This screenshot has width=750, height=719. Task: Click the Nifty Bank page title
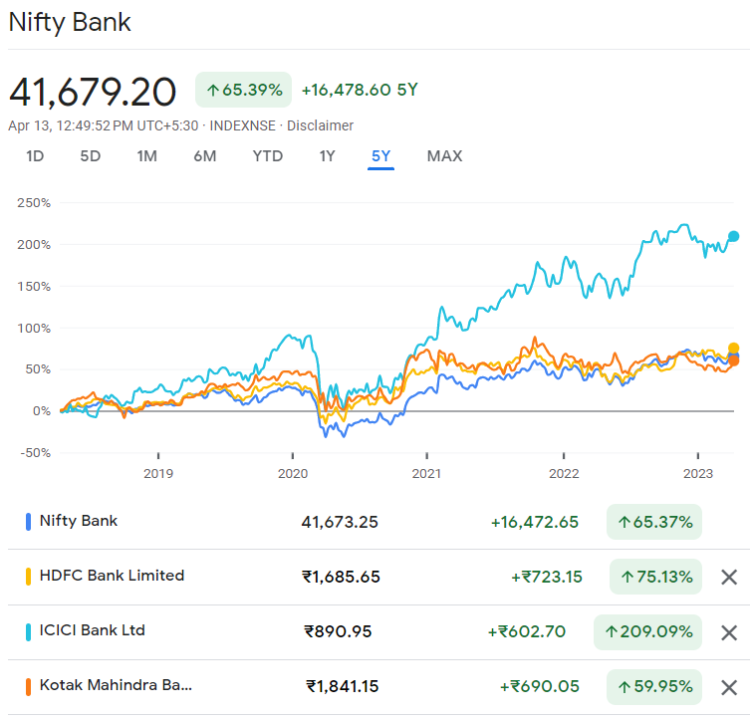point(70,22)
